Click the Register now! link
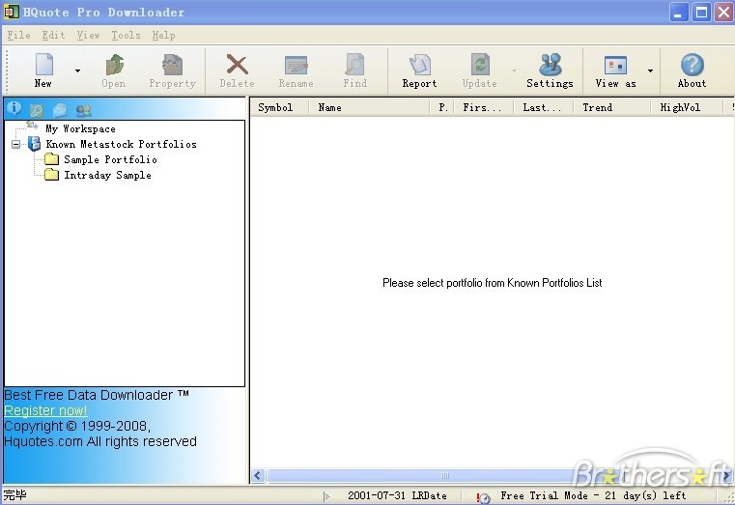The height and width of the screenshot is (505, 735). [x=45, y=410]
